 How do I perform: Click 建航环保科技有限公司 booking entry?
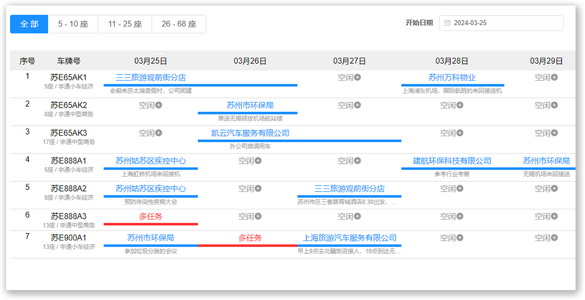452,161
